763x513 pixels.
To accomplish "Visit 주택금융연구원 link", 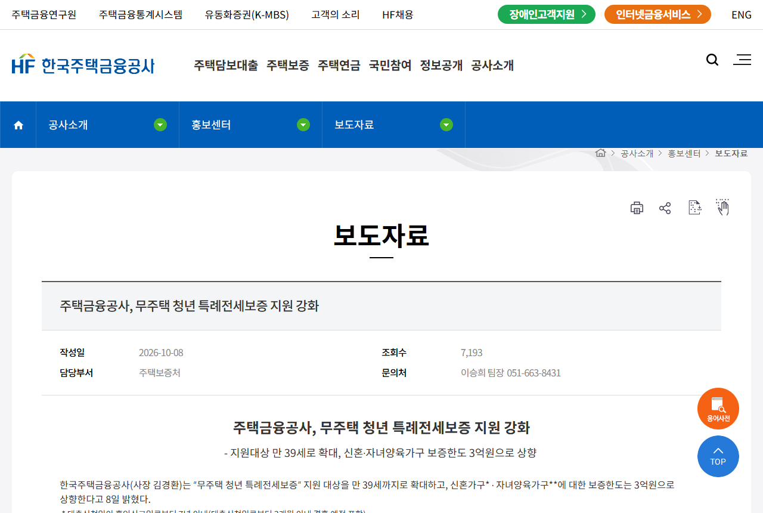I will click(x=44, y=14).
